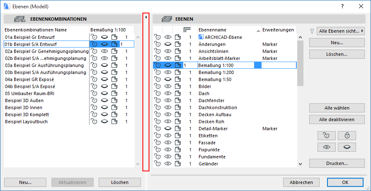Viewport: 371px width, 191px height.
Task: Click the Bemaßung 1:100 name field
Action: (226, 65)
